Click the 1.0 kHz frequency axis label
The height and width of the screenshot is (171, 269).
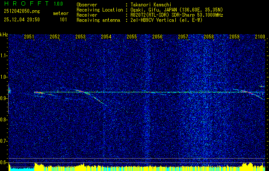pyautogui.click(x=3, y=77)
